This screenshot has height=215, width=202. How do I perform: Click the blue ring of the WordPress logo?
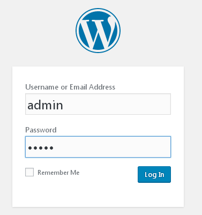tap(98, 9)
